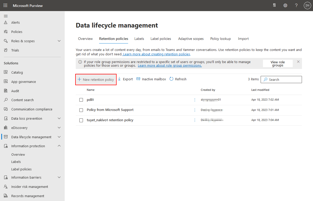Click the Communication compliance icon
The width and height of the screenshot is (313, 201).
click(x=6, y=109)
